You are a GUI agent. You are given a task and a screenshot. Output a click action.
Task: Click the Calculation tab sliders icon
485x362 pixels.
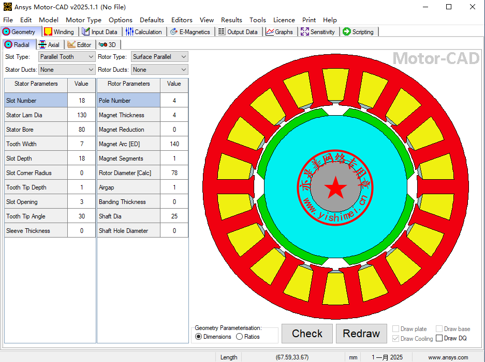[x=129, y=32]
